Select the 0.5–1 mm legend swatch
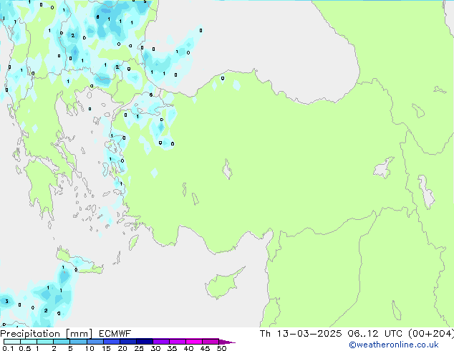Screen dimensions: 454x351 (29, 342)
